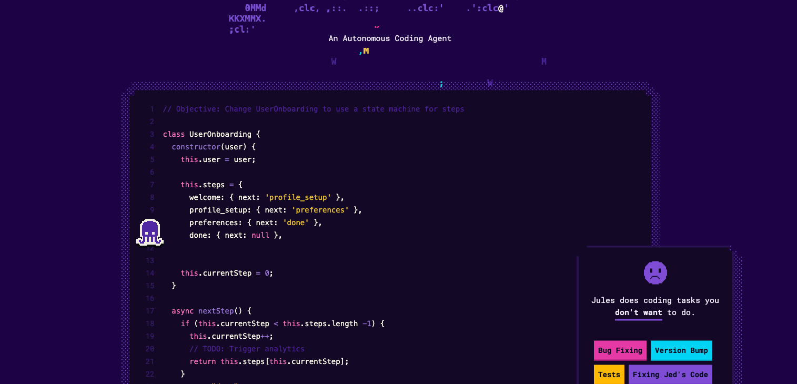The height and width of the screenshot is (384, 797).
Task: Click the 'done' string in preferences line
Action: click(296, 223)
